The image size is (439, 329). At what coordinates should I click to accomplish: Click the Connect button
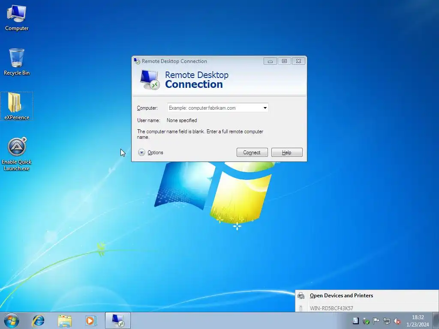(x=252, y=153)
